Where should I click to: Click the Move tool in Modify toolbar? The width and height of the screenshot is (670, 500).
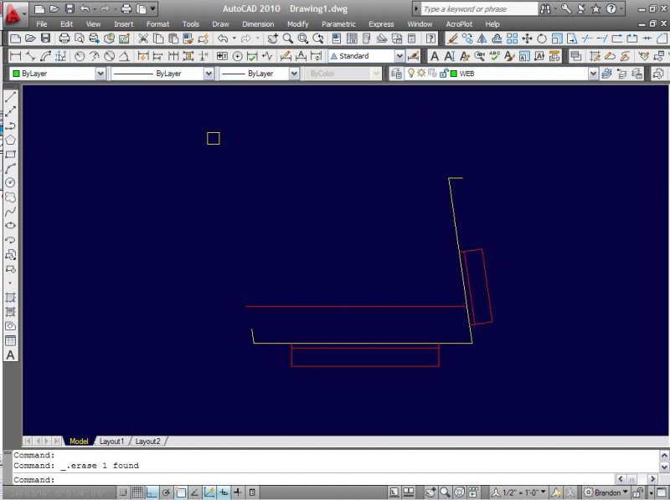[x=527, y=38]
